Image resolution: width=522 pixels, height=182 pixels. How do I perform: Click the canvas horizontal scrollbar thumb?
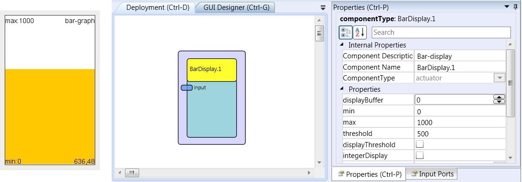point(132,173)
